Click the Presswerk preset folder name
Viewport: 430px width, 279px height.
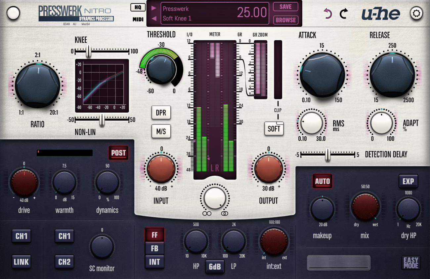(176, 9)
